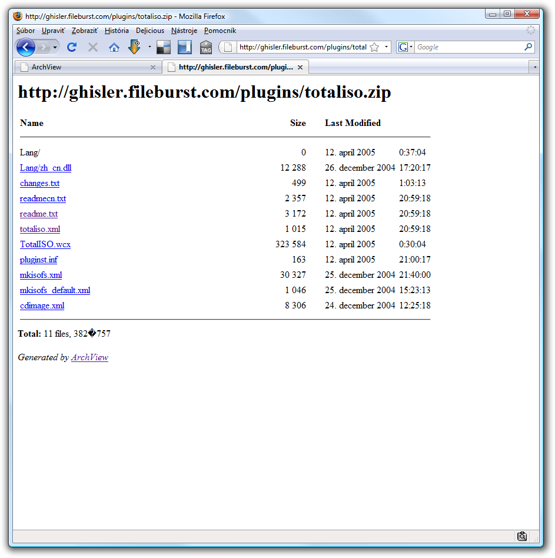Open the readmecn.txt link
The width and height of the screenshot is (555, 558).
click(43, 198)
